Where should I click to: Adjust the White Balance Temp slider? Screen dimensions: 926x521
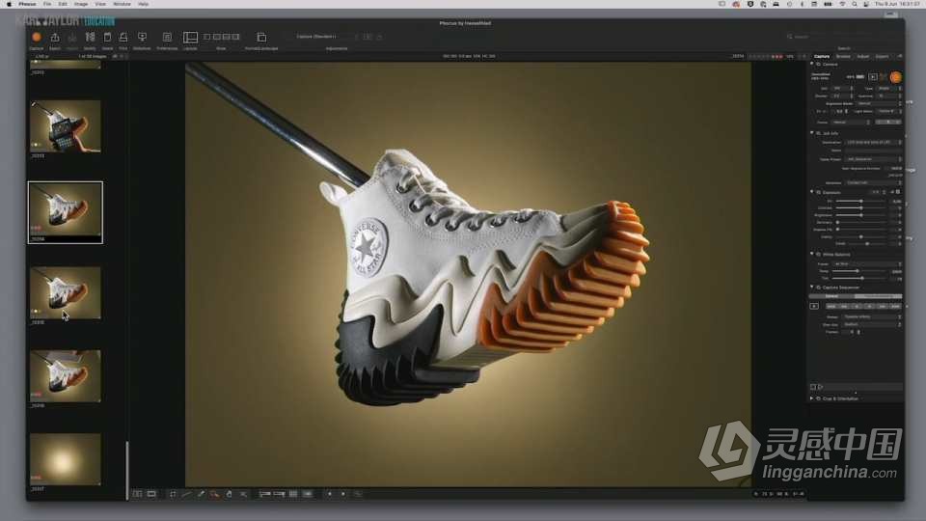point(858,271)
